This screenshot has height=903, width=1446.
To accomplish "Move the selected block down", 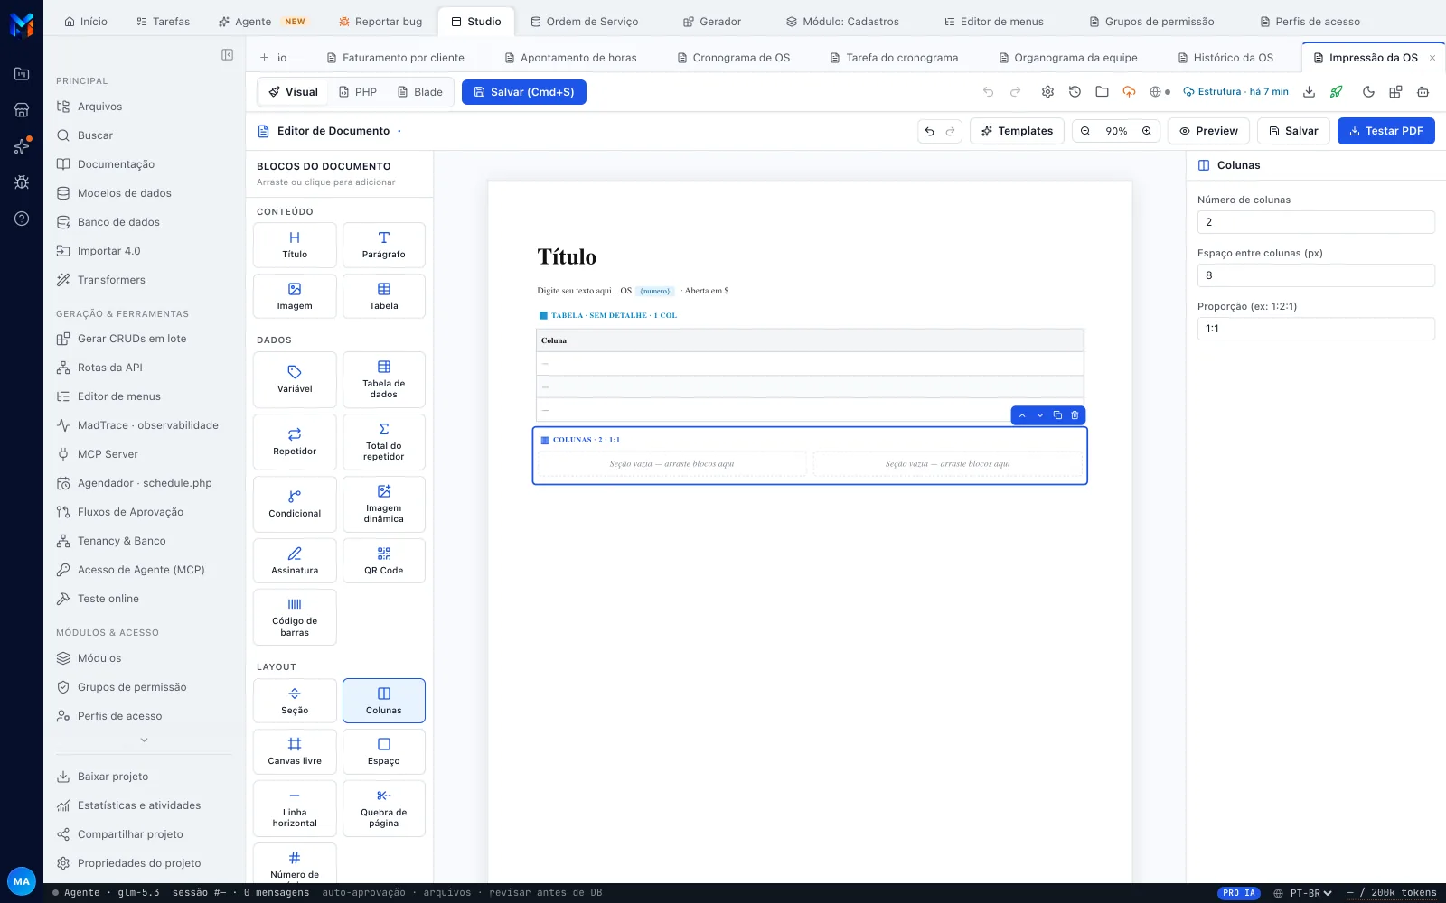I will pos(1040,415).
